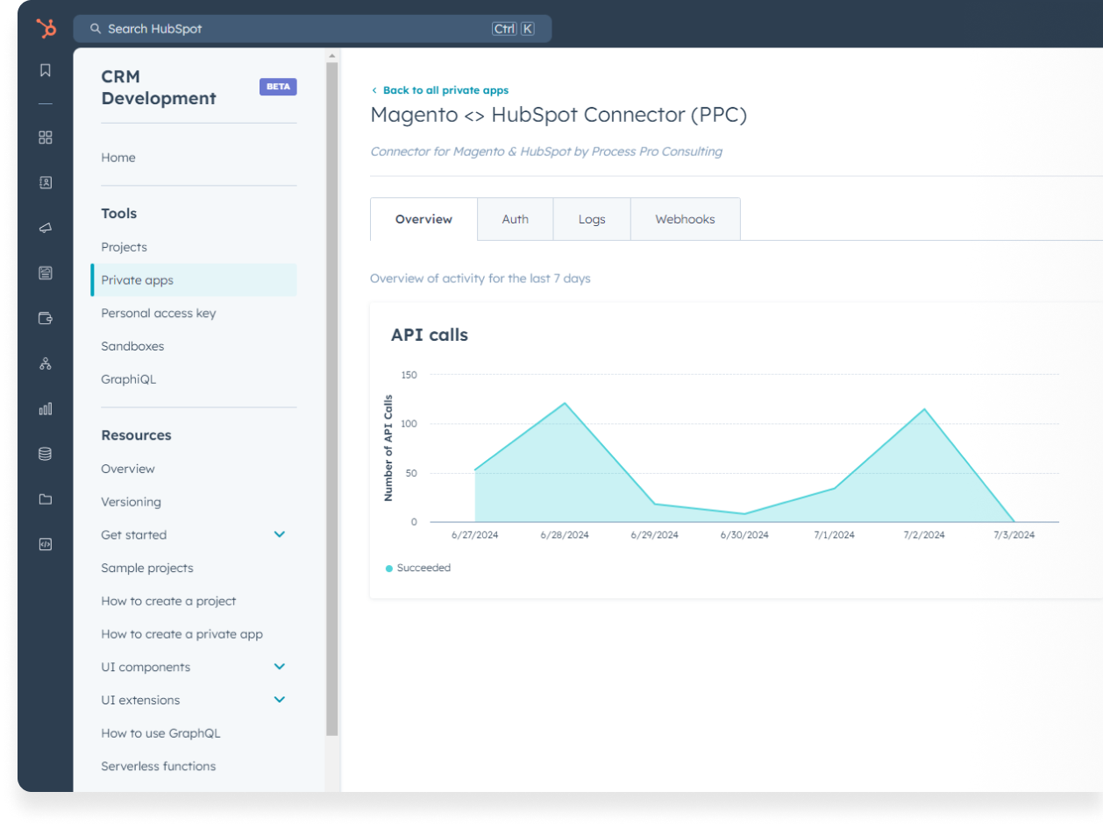Click the Search HubSpot field
This screenshot has height=827, width=1103.
coord(313,29)
